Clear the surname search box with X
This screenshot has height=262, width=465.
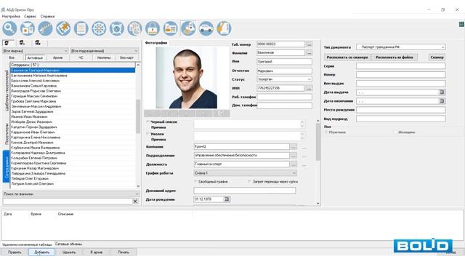[135, 202]
